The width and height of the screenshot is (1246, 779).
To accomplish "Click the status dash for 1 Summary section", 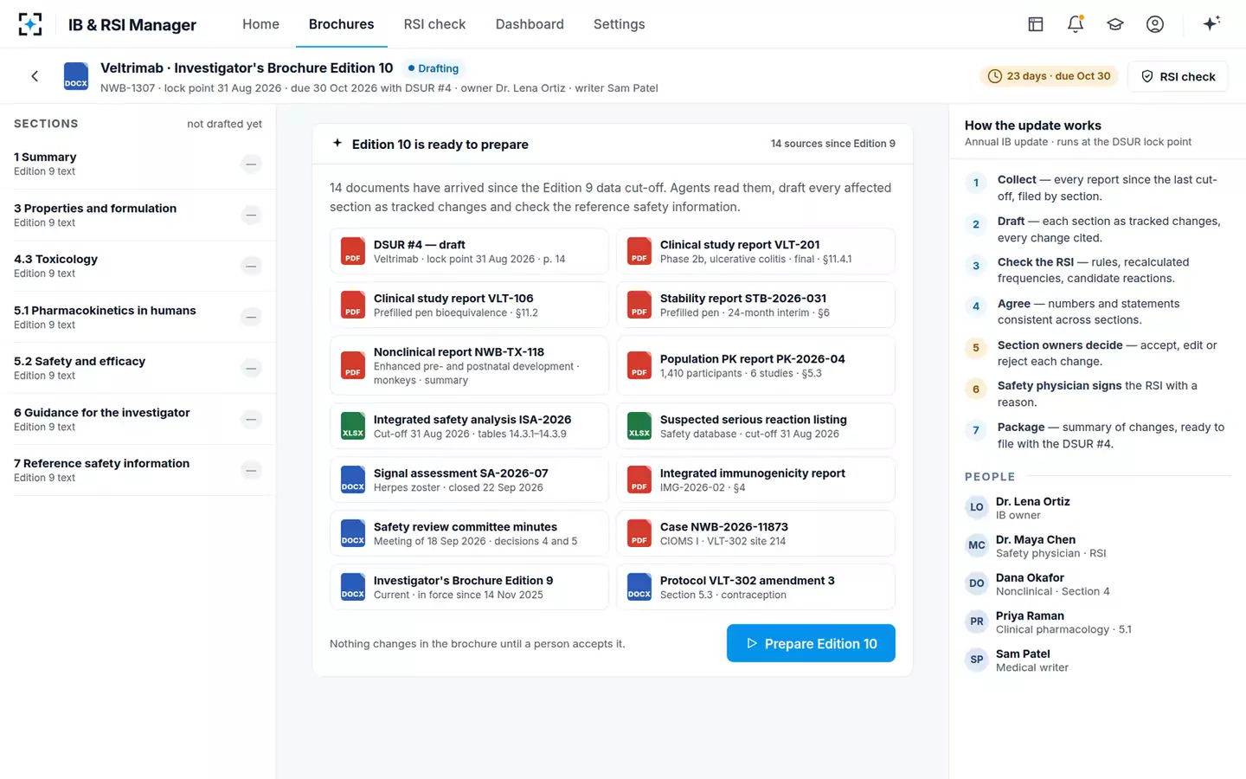I will (251, 164).
